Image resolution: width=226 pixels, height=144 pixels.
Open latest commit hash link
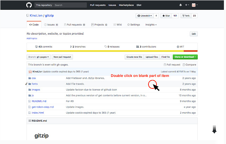point(181,72)
